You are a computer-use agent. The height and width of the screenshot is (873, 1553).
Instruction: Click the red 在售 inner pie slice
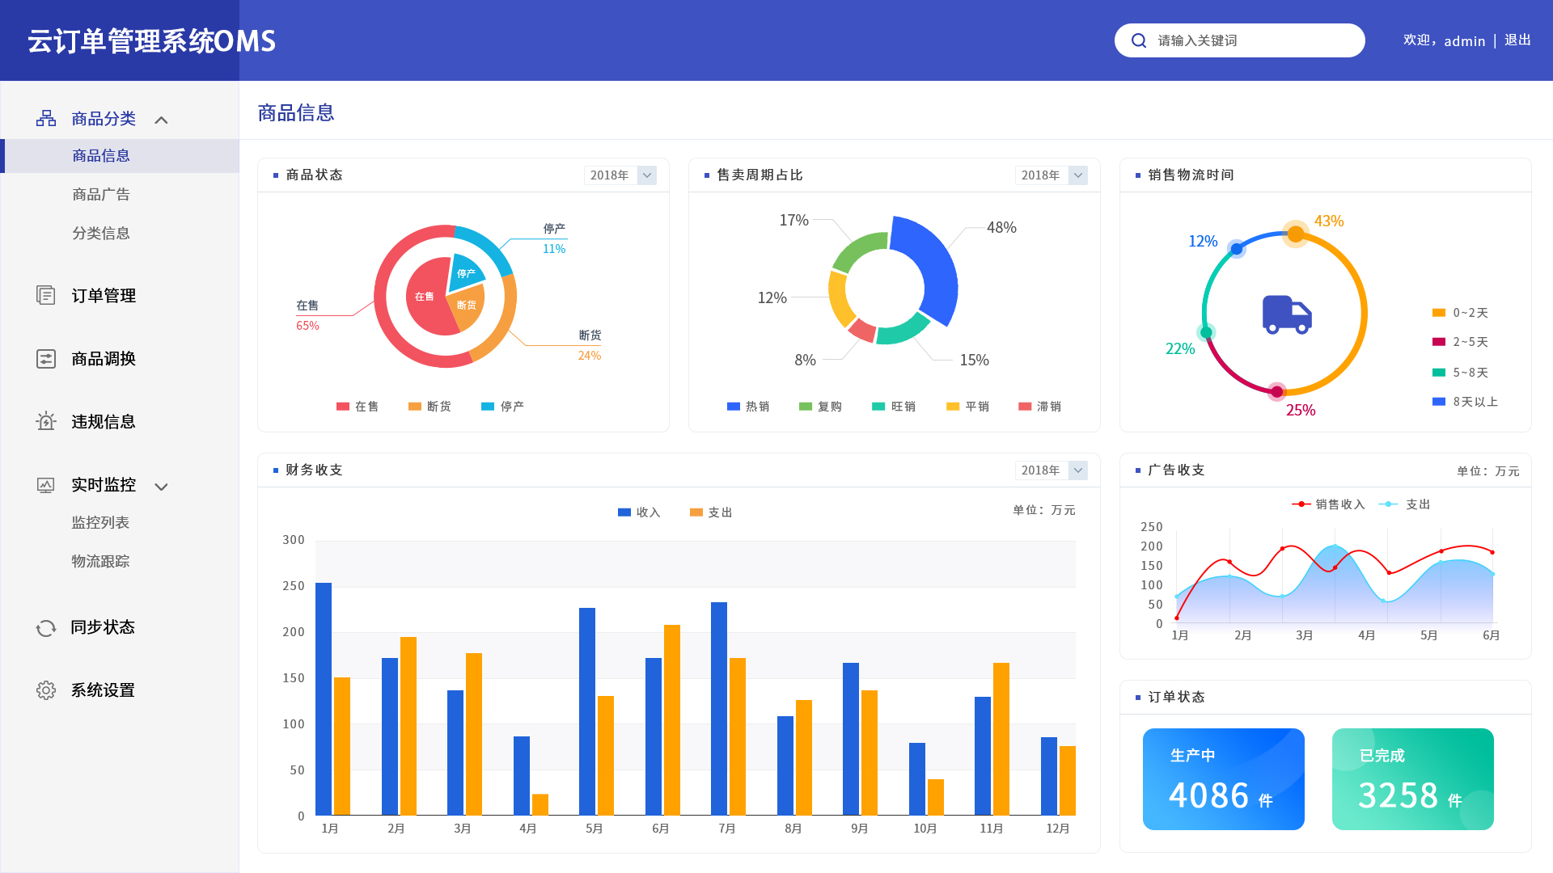click(426, 297)
